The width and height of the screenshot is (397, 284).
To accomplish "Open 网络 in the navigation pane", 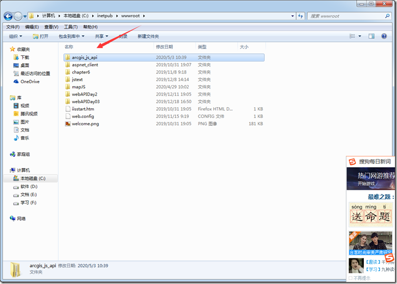I will (18, 219).
